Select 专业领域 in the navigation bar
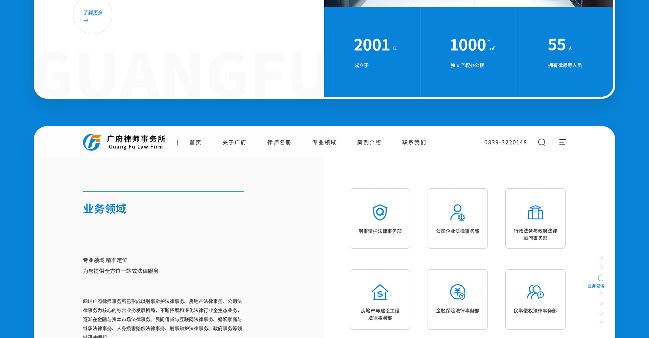 pos(324,143)
